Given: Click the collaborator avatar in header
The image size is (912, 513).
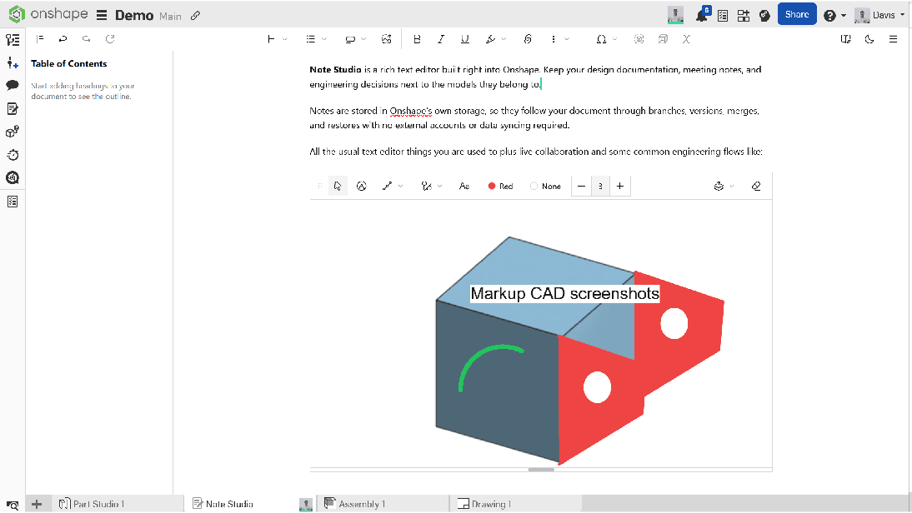Looking at the screenshot, I should point(675,15).
